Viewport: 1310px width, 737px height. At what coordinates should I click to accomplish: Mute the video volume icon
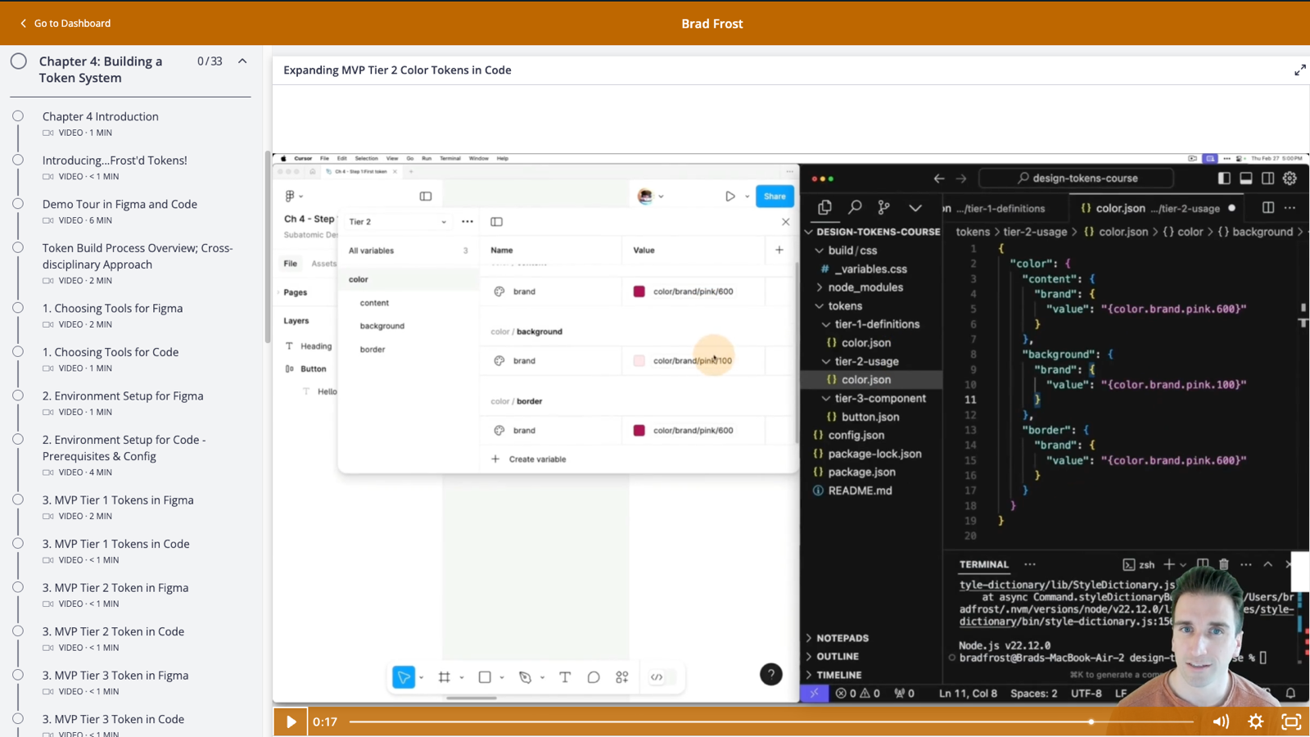[1221, 721]
